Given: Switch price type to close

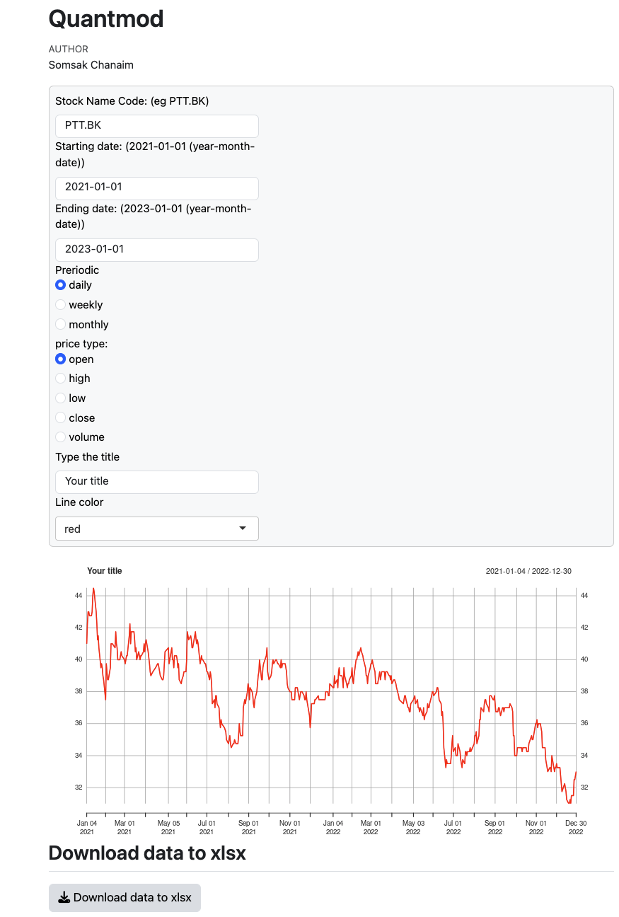Looking at the screenshot, I should pos(61,418).
